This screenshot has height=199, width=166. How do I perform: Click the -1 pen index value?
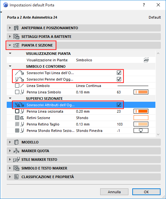(118, 131)
